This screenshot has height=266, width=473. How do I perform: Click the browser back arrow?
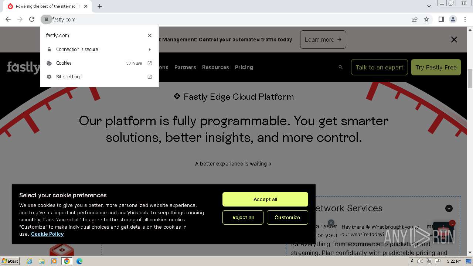click(8, 19)
